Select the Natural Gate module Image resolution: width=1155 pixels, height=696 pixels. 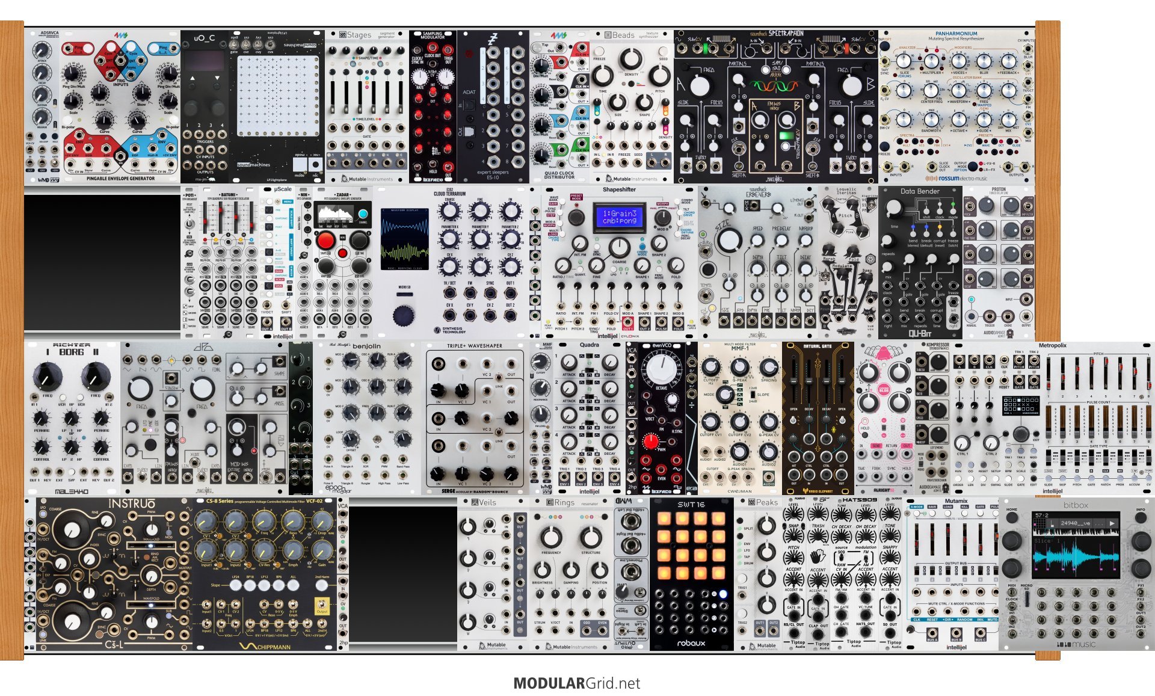(818, 418)
